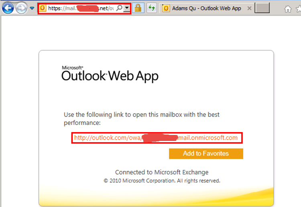Click the Outlook Web App logo

coord(110,74)
